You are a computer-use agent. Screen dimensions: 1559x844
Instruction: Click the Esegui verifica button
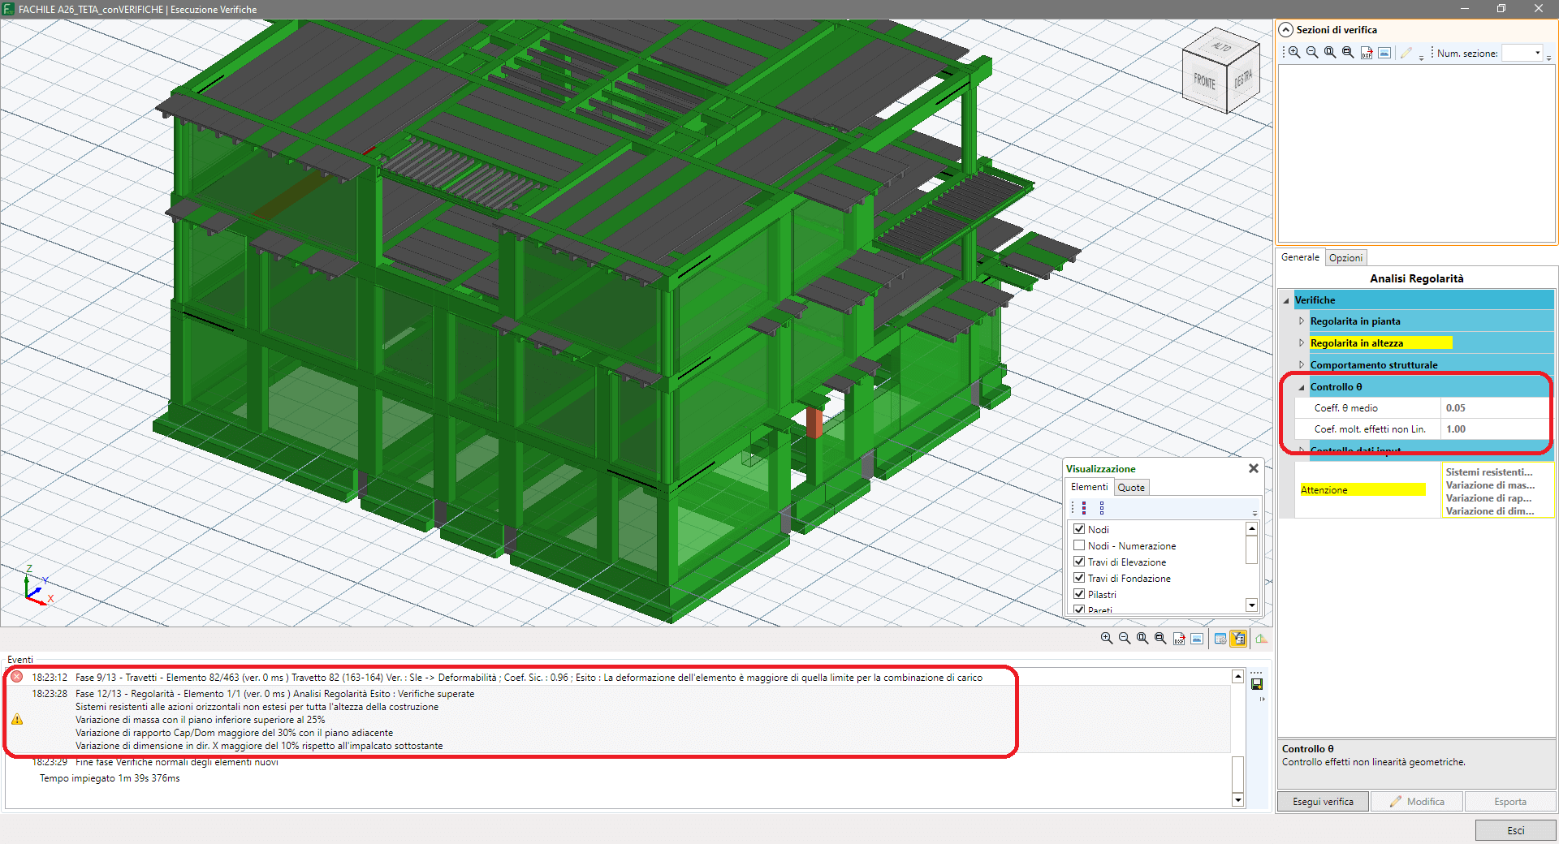(1323, 802)
